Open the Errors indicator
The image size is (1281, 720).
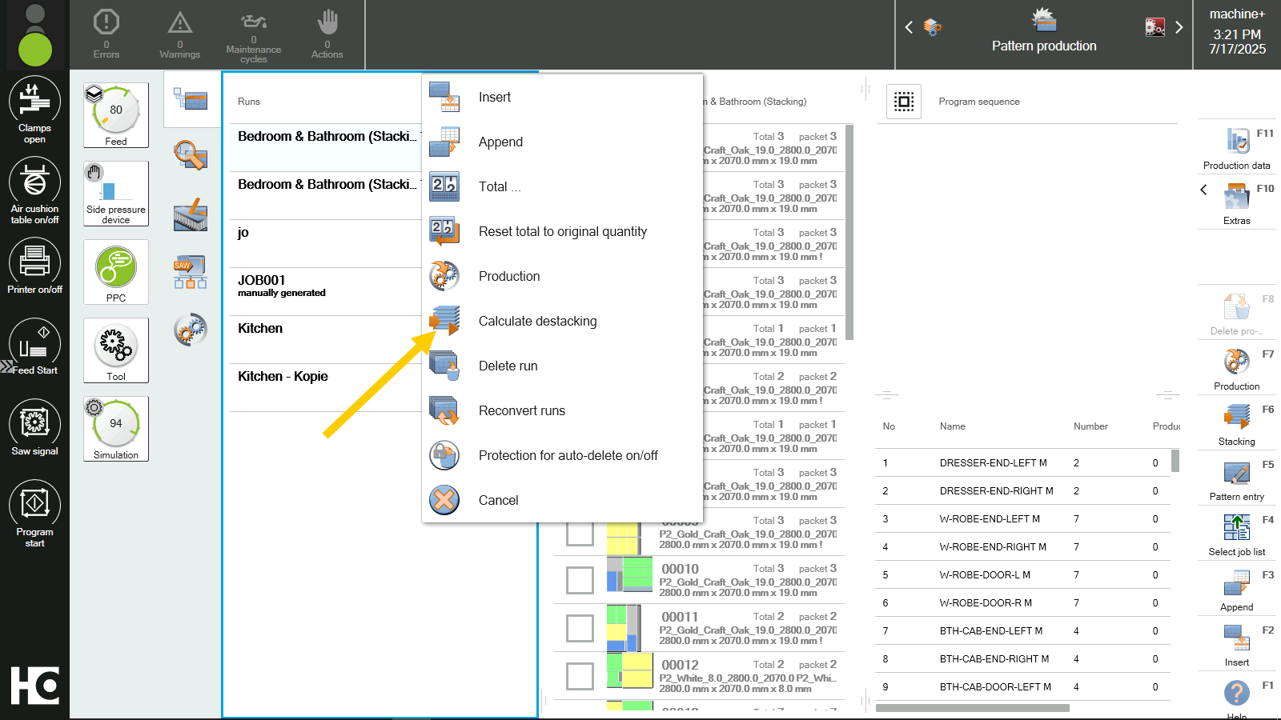[x=106, y=34]
